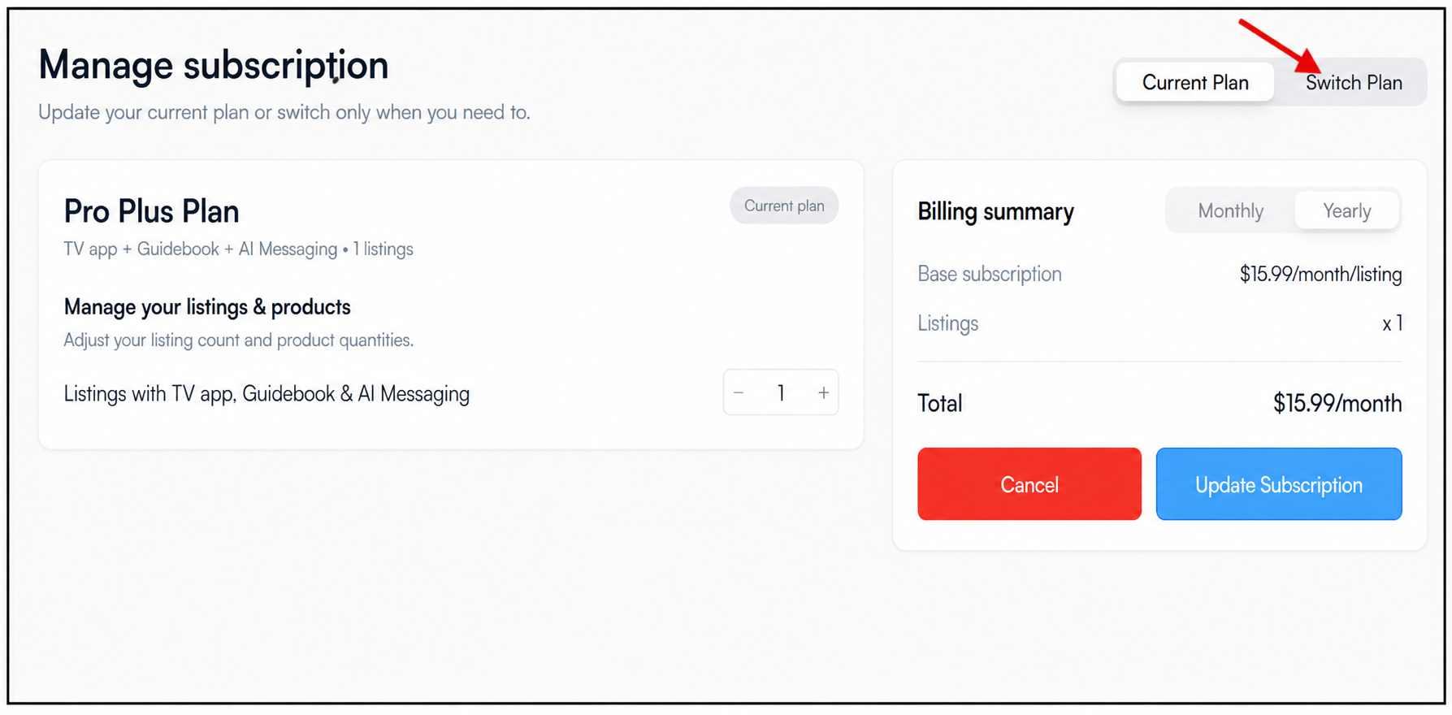Click the TV app + Guidebook plan description

(238, 249)
